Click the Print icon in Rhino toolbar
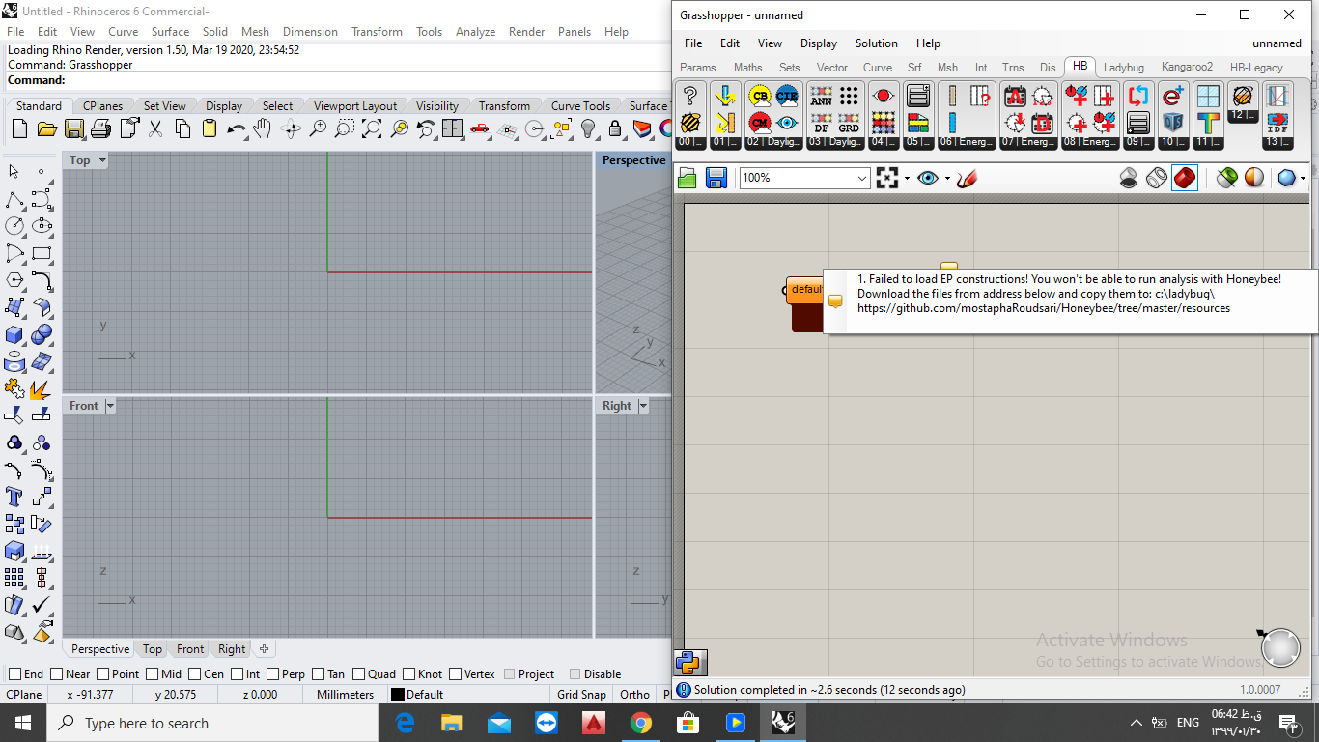This screenshot has width=1319, height=742. point(100,128)
